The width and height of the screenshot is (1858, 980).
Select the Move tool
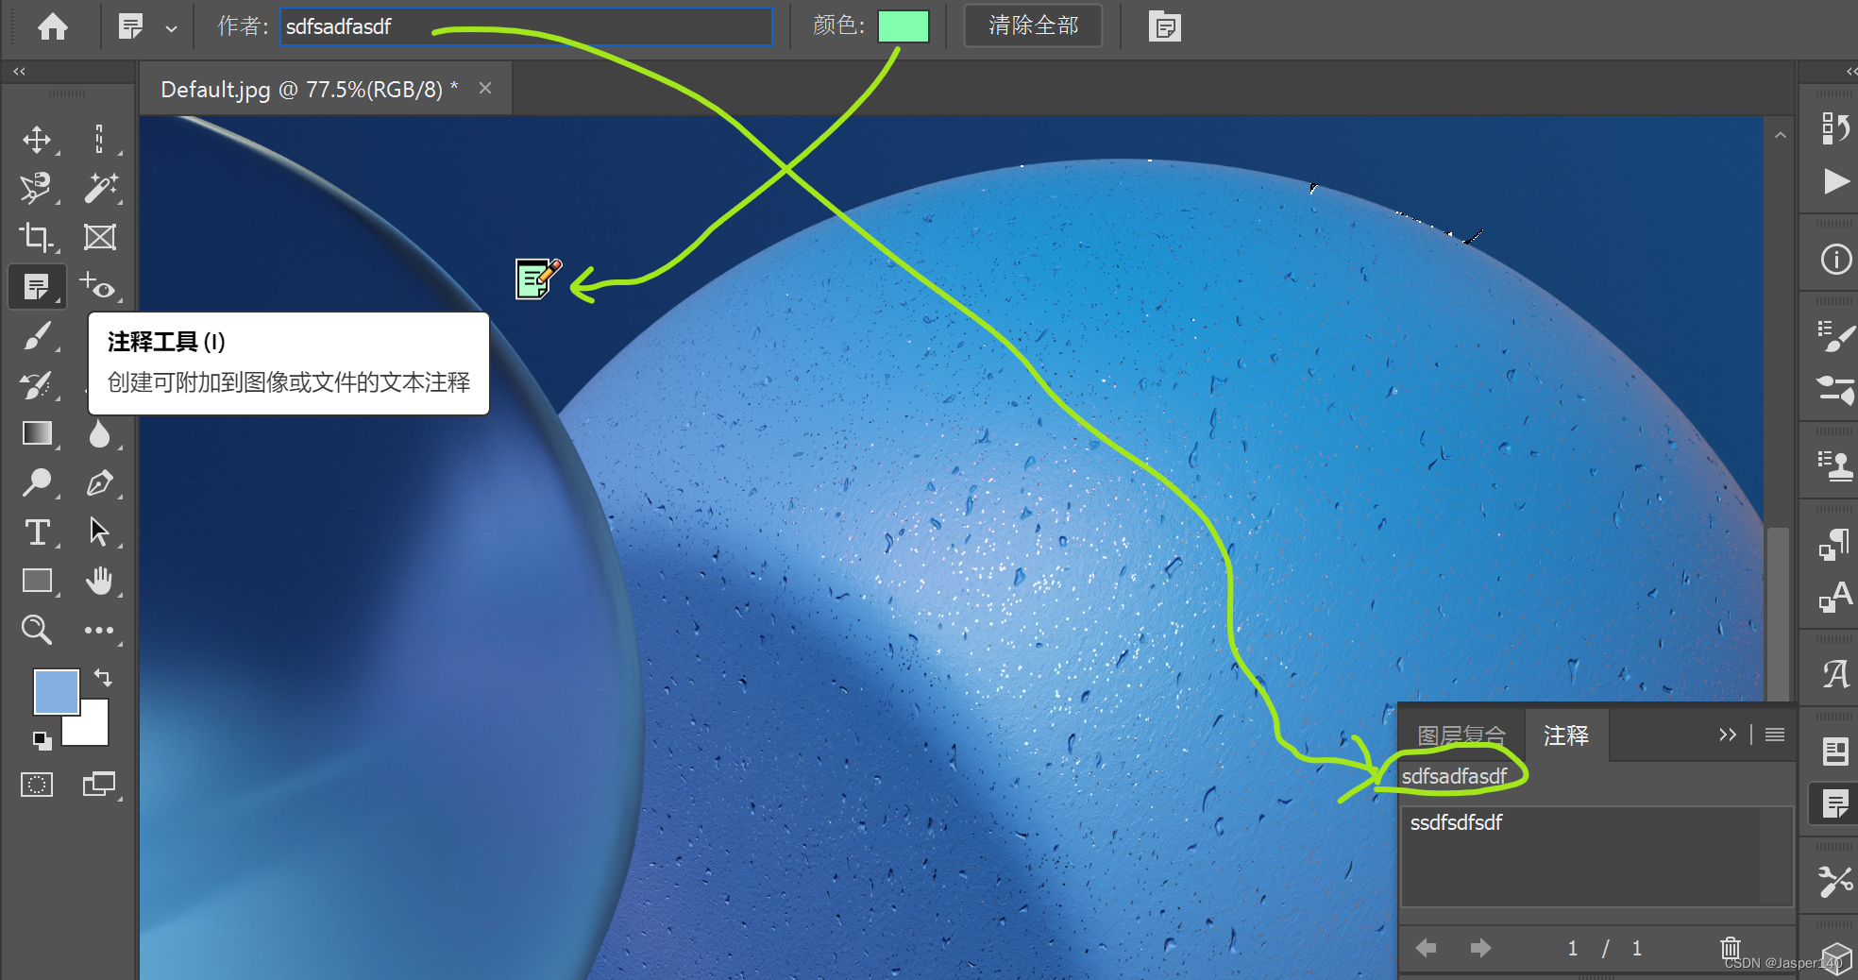(37, 140)
